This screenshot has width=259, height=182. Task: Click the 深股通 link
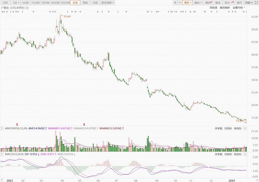[213, 8]
